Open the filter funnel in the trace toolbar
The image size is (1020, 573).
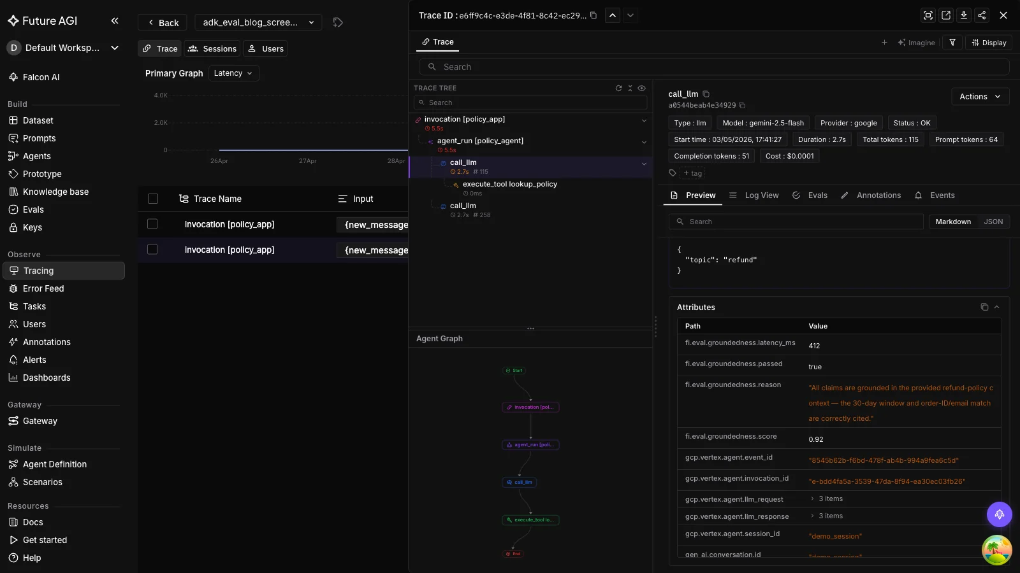point(952,43)
